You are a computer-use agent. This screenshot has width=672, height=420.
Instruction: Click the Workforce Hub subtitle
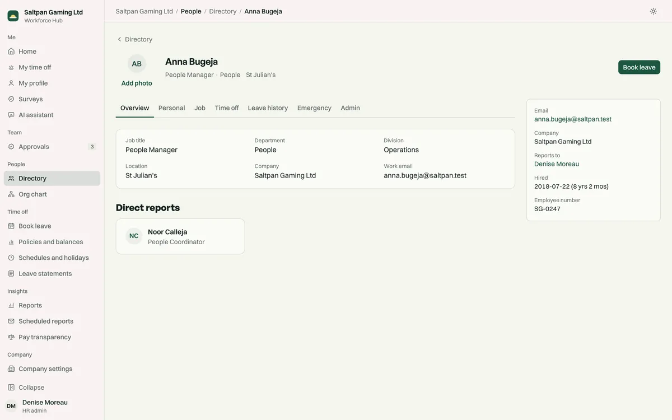(43, 21)
